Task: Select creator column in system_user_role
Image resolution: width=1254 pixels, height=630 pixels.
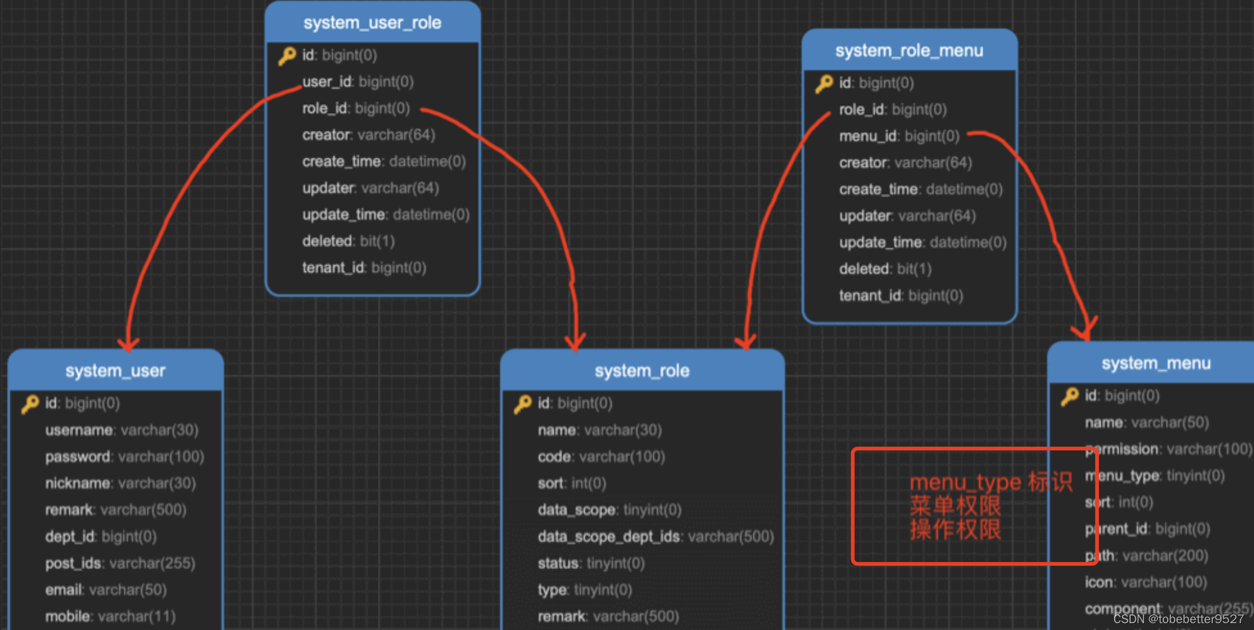Action: pyautogui.click(x=368, y=135)
